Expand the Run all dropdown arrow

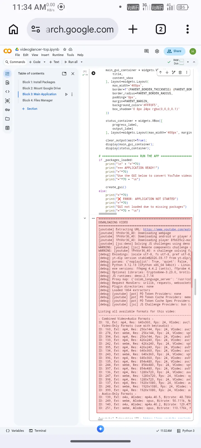82,62
